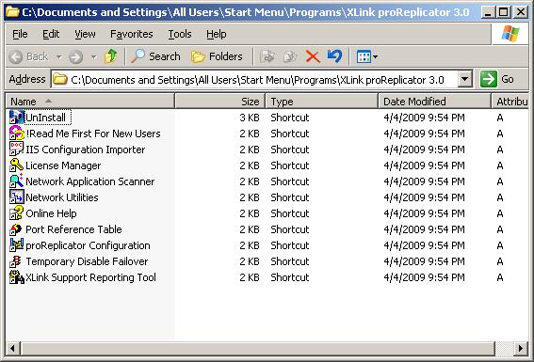The image size is (534, 362).
Task: Click the Windows flag logo
Action: pos(510,34)
